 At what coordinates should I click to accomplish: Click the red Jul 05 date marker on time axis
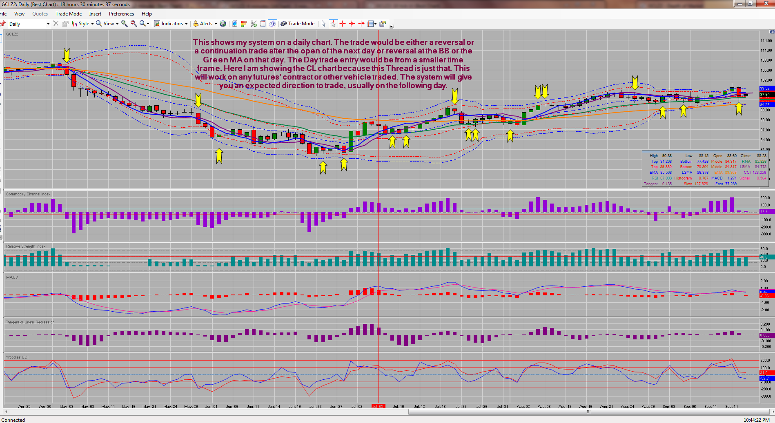click(378, 406)
